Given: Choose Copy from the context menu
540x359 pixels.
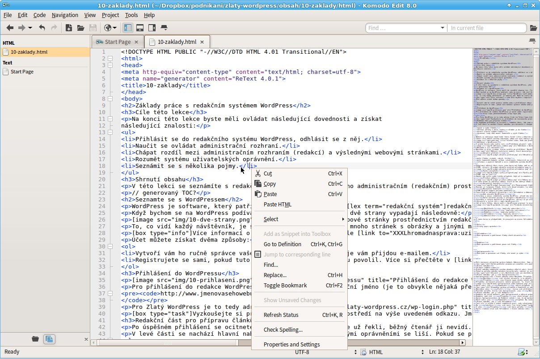Looking at the screenshot, I should [x=300, y=184].
